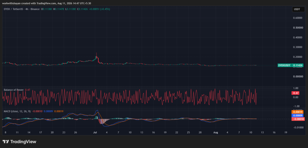
Task: Click date 26 on the time axis
Action: point(75,132)
